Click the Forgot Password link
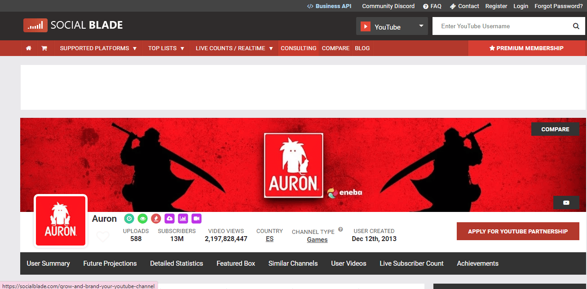587x289 pixels. (559, 6)
